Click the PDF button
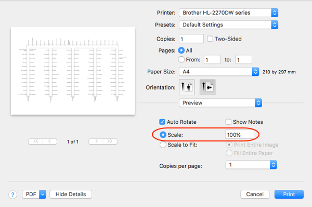Viewport: 312px width, 207px height. pos(31,195)
